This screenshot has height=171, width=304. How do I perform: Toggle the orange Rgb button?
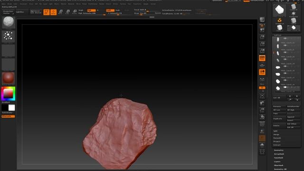(91, 10)
